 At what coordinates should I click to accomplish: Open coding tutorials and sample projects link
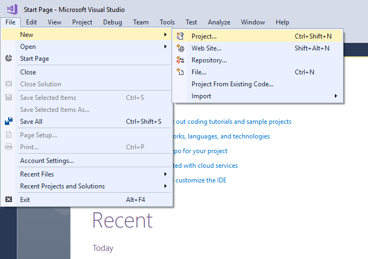[x=232, y=122]
